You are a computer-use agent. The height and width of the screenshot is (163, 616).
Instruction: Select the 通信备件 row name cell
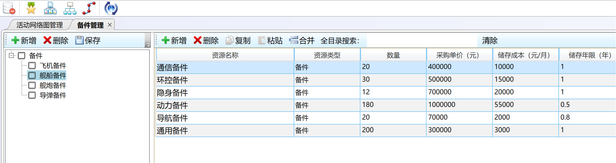[225, 67]
